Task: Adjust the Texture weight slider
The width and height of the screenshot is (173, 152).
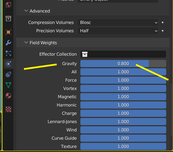Action: click(x=123, y=147)
